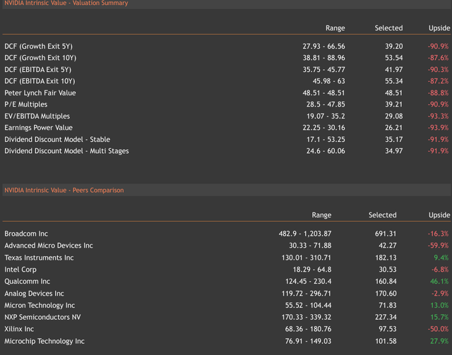Click AMD's upside '-59.9%'
Image resolution: width=452 pixels, height=355 pixels.
point(438,246)
